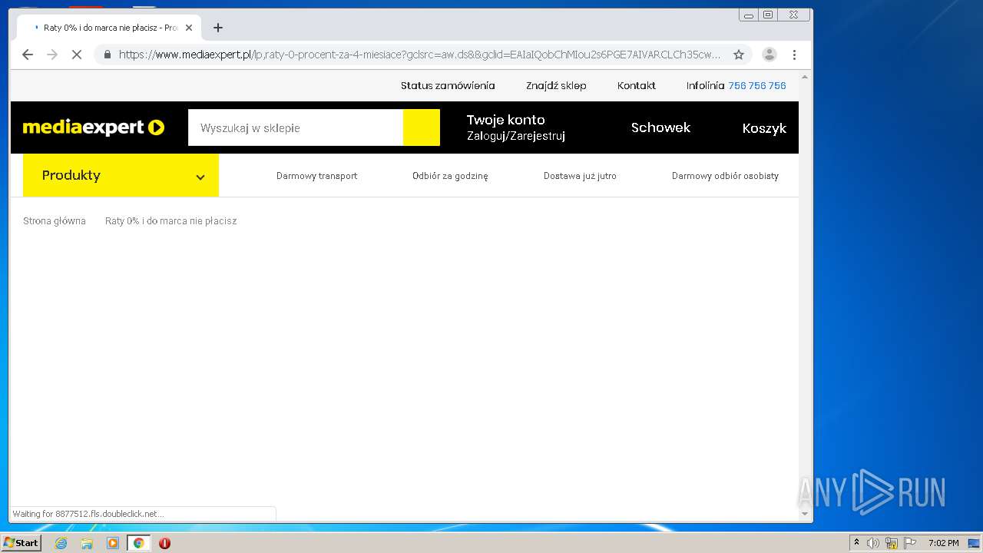The image size is (983, 553).
Task: Click the browser forward arrow
Action: pyautogui.click(x=52, y=55)
